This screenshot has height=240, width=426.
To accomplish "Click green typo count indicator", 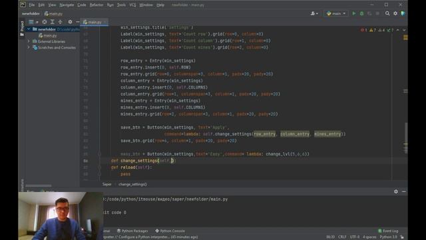I will click(390, 30).
